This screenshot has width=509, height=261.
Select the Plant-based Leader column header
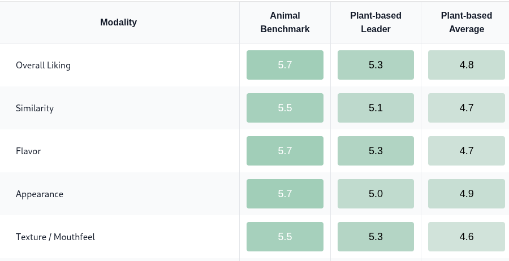coord(376,23)
